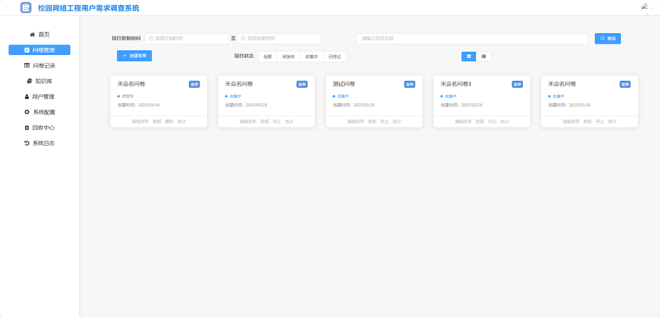Image resolution: width=660 pixels, height=317 pixels.
Task: Click the 表单 badge on 测试问卷 card
Action: point(409,84)
